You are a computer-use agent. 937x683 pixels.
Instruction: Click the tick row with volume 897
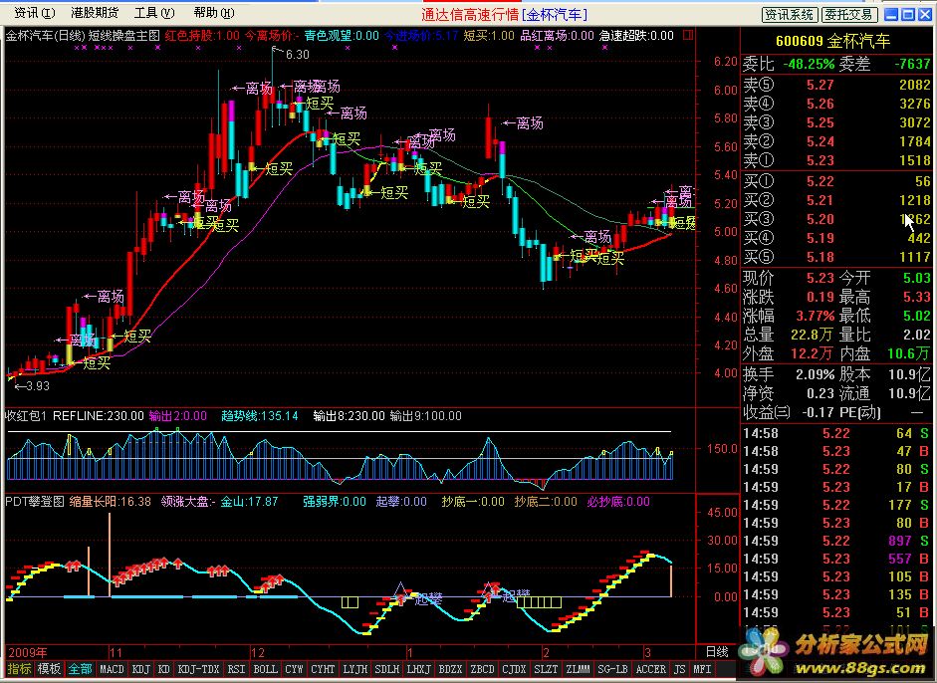click(x=836, y=541)
